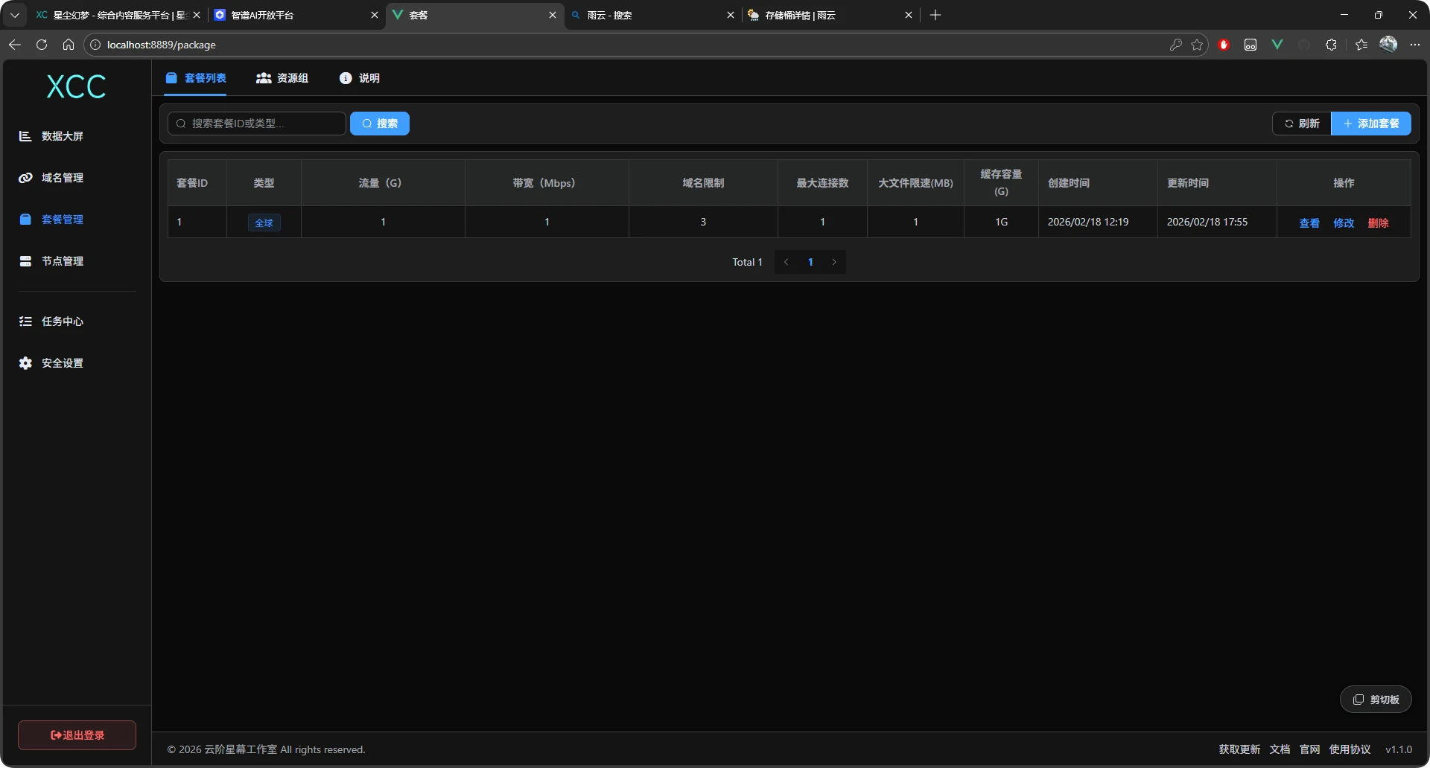The image size is (1430, 768).
Task: Switch to 说明 tab
Action: pyautogui.click(x=360, y=78)
